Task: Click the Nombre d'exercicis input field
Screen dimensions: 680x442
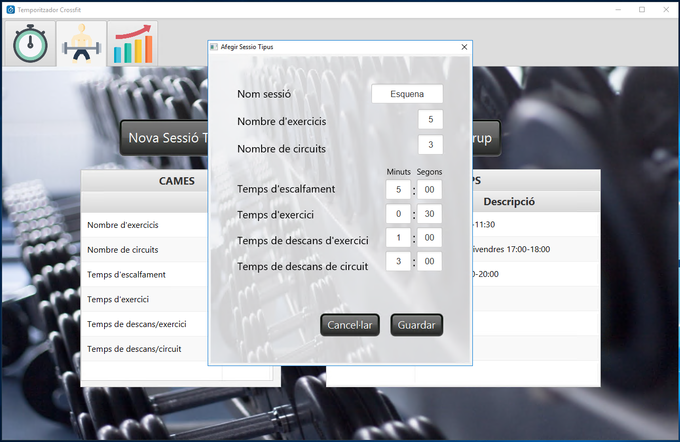Action: (x=431, y=119)
